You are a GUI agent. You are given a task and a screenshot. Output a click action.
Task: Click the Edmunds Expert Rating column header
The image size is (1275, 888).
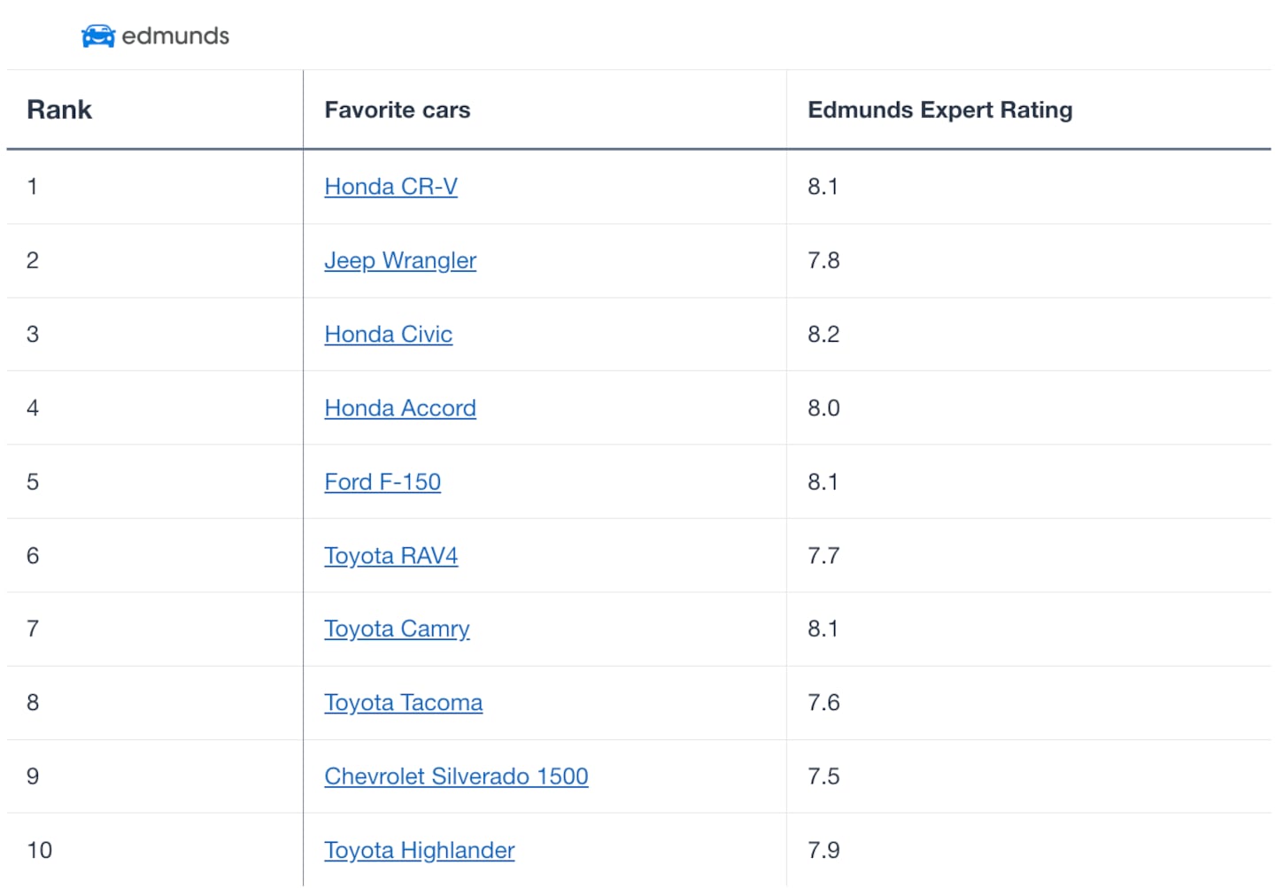pyautogui.click(x=939, y=110)
